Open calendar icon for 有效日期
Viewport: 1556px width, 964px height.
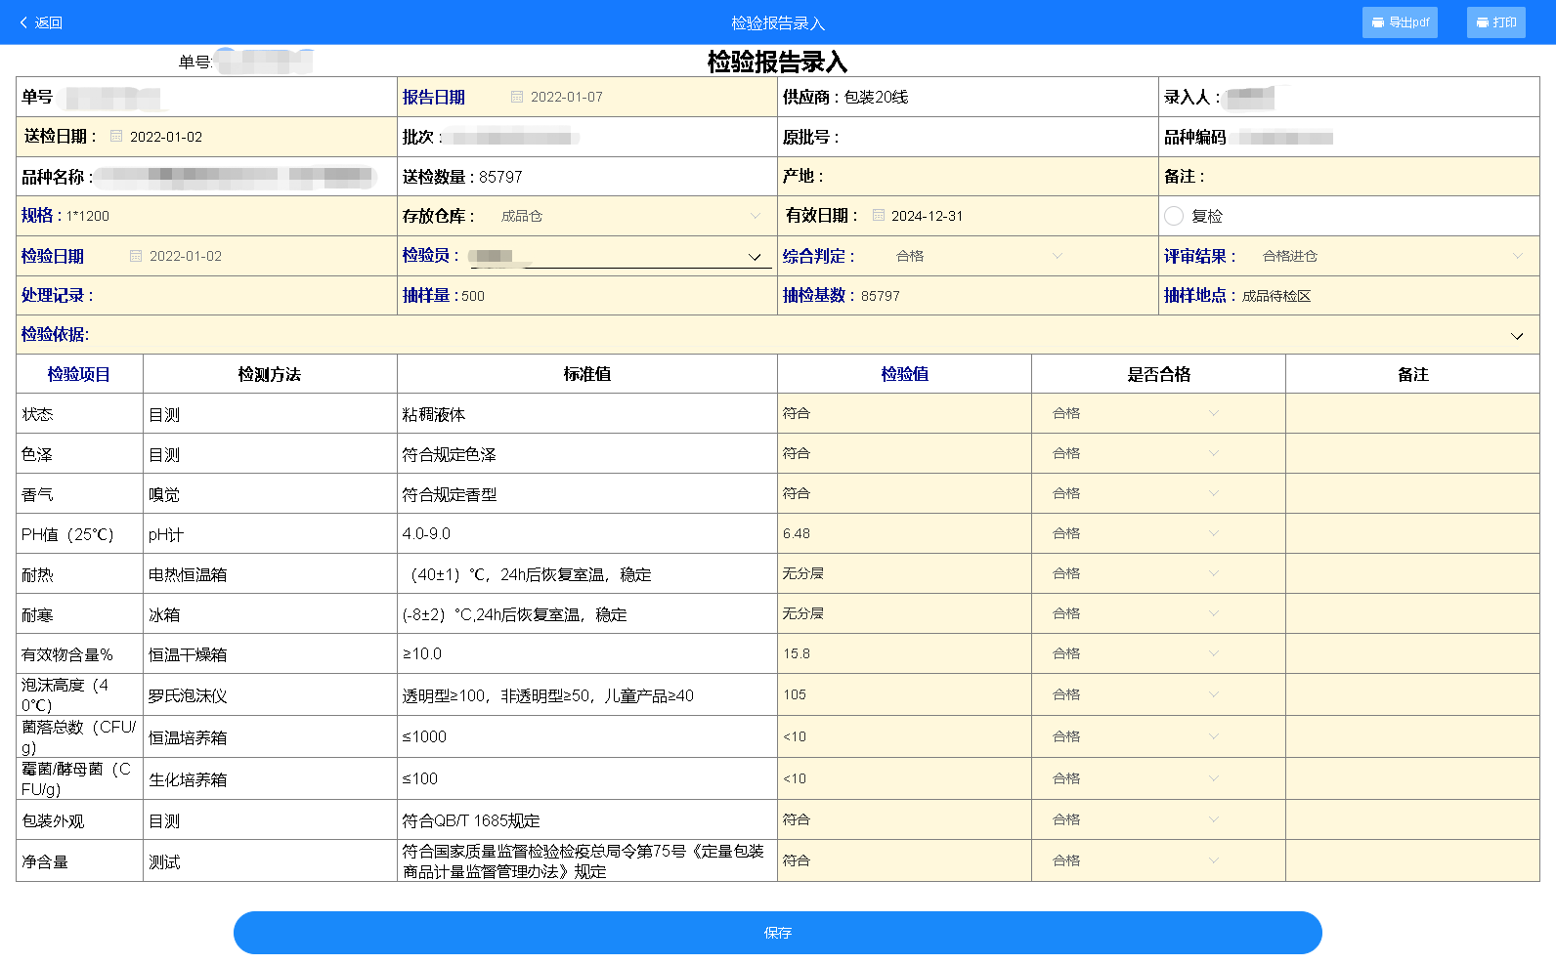878,216
